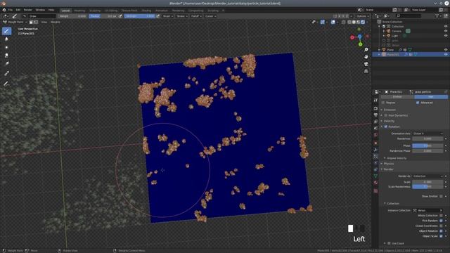Viewport: 450px width, 253px height.
Task: Toggle the Regrow checkbox
Action: (383, 103)
